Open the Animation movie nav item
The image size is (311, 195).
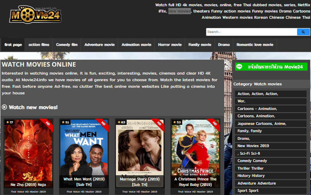pos(136,45)
